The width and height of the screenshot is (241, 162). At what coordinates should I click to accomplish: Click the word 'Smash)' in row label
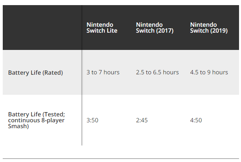click(18, 126)
